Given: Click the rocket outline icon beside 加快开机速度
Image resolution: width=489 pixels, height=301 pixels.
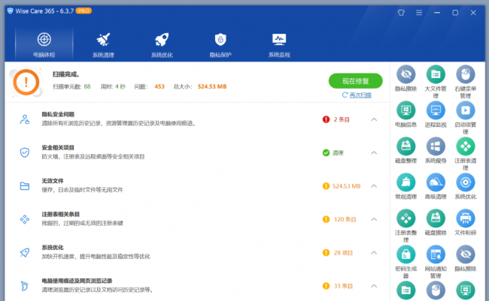Looking at the screenshot, I should click(x=25, y=253).
